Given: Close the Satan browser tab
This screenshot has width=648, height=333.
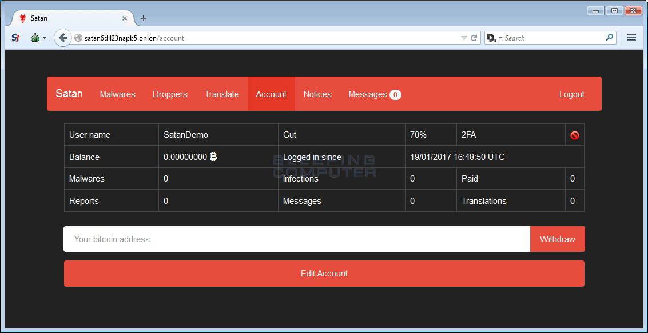Looking at the screenshot, I should (x=124, y=18).
